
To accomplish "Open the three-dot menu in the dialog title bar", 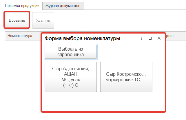I will tap(141, 38).
